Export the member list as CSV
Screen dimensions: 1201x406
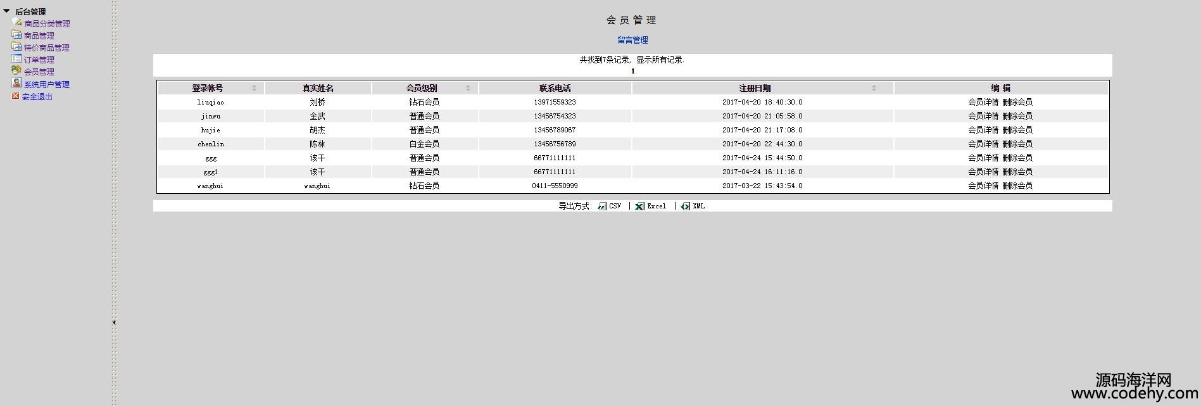pos(614,206)
